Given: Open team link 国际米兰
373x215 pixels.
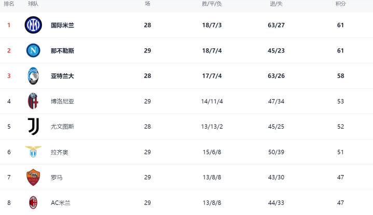Looking at the screenshot, I should click(x=62, y=25).
